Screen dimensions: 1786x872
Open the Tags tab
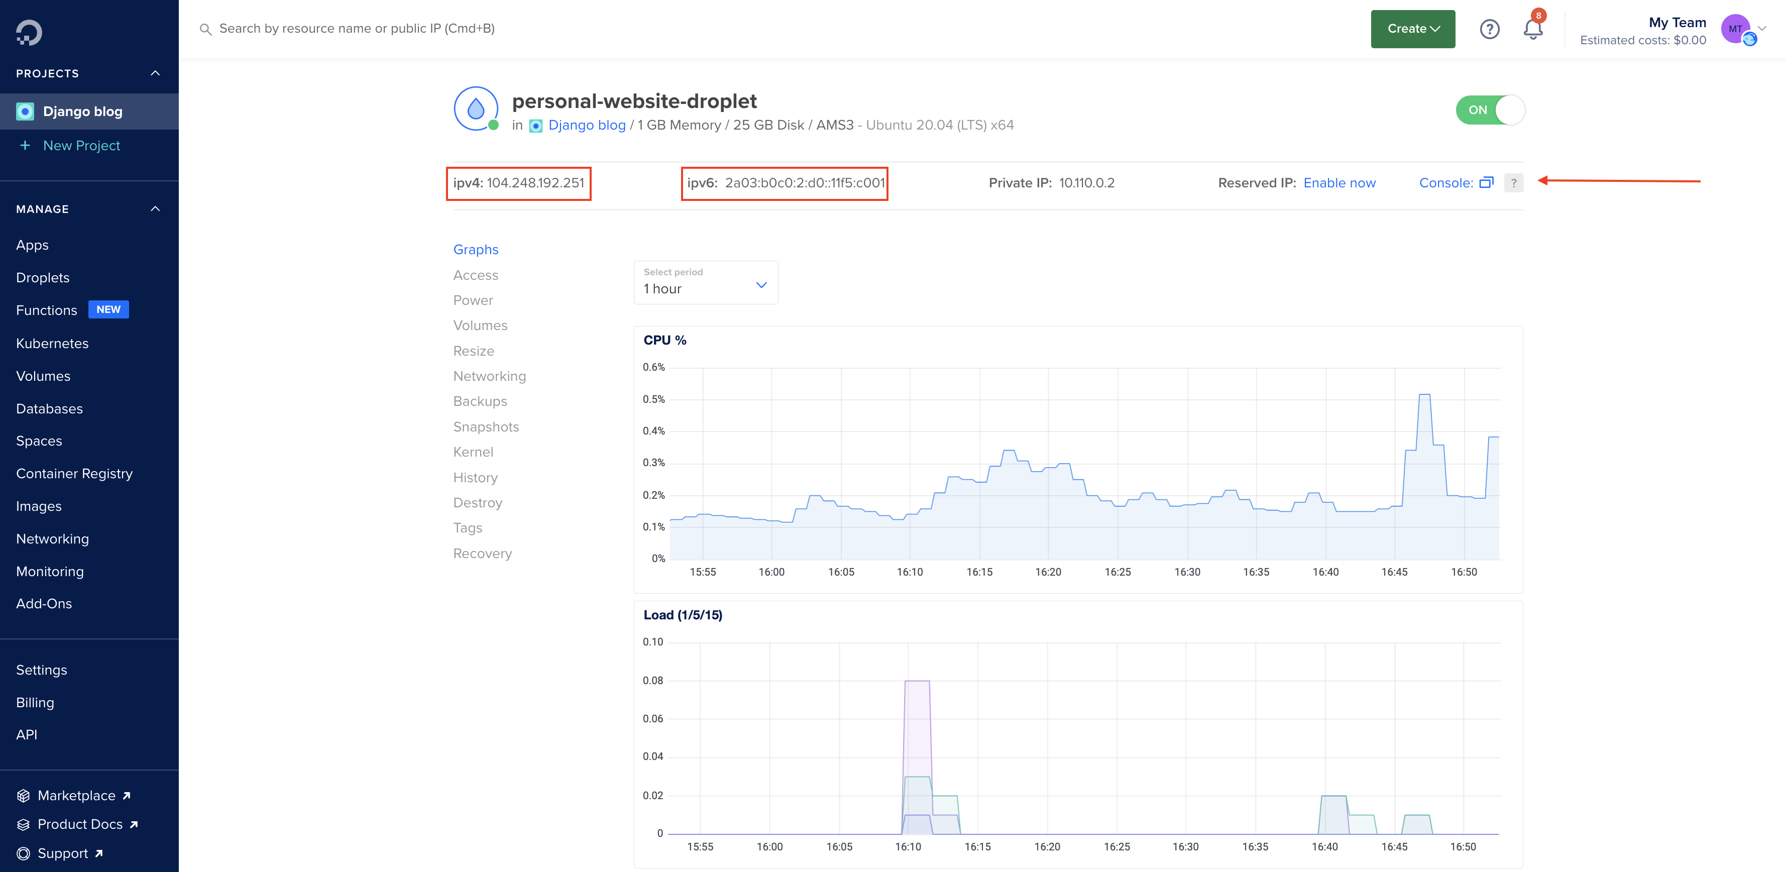click(x=467, y=527)
